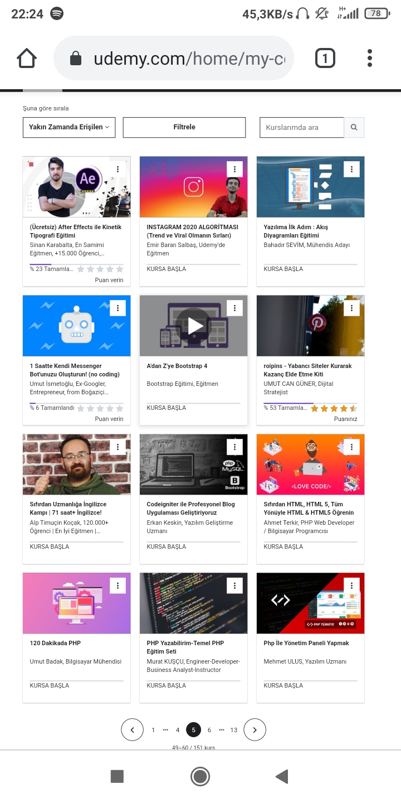
Task: Open options menu for Sıfırdan HTML, HTML 5 course
Action: 351,447
